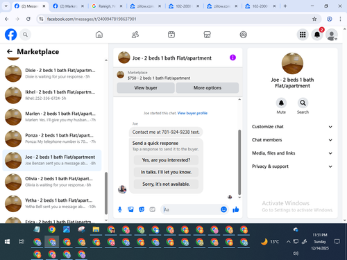347x260 pixels.
Task: Open the tab search dropdown arrow
Action: [x=6, y=6]
